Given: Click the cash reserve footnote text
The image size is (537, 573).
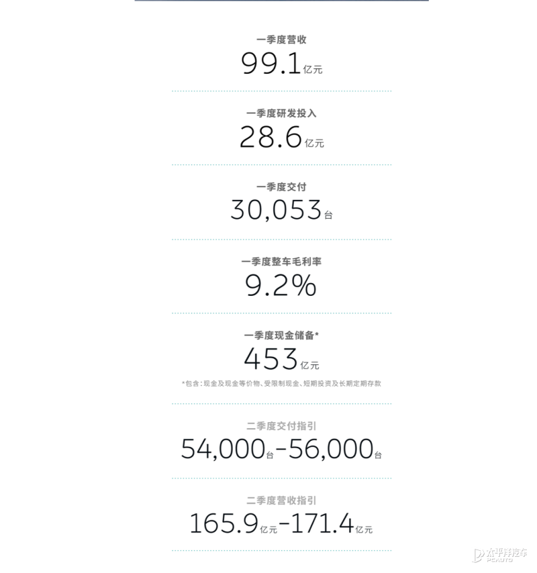Looking at the screenshot, I should click(x=281, y=384).
